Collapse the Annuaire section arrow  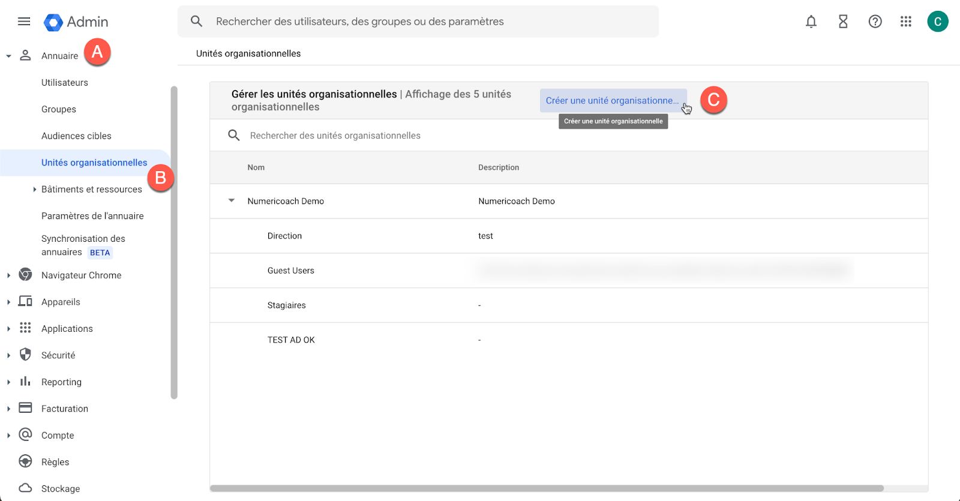[8, 56]
